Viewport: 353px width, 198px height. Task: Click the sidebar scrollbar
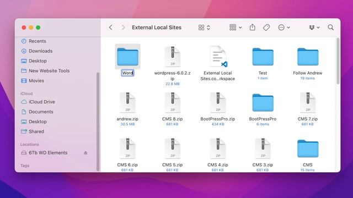[x=98, y=122]
